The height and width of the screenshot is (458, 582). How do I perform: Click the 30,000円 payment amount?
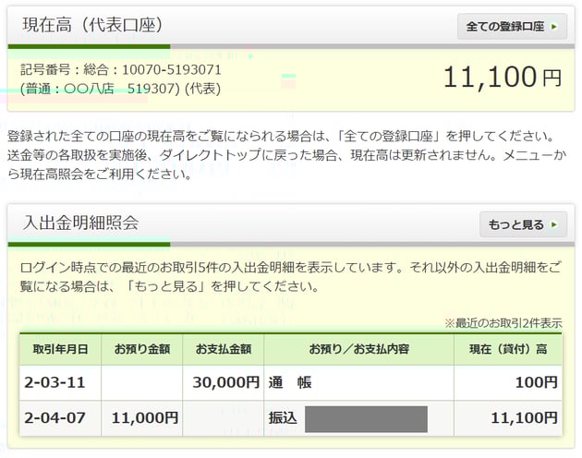click(225, 382)
